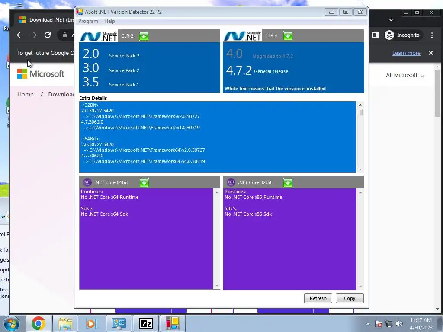
Task: Click the Microsoft .NET logo for CLR 2
Action: click(99, 36)
